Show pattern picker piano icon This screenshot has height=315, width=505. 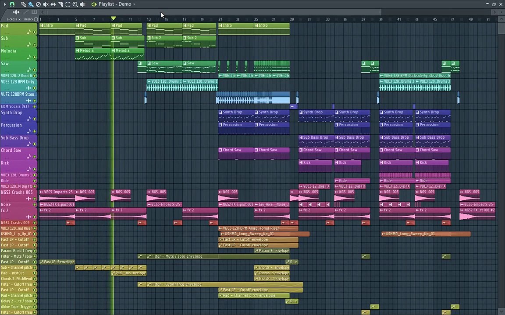pyautogui.click(x=34, y=12)
